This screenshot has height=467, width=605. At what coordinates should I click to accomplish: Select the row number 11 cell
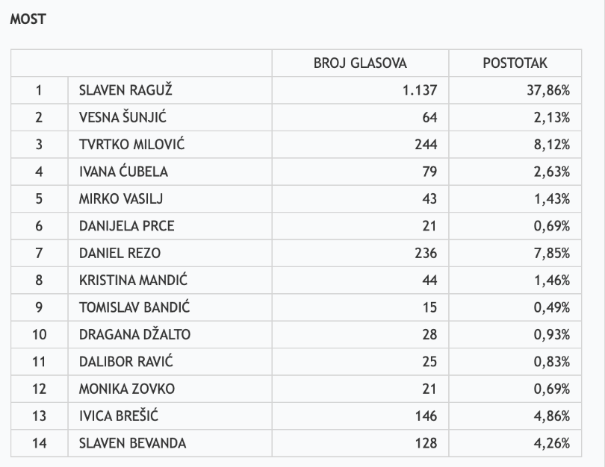tap(39, 362)
